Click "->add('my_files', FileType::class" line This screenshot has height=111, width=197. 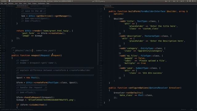tap(141, 56)
